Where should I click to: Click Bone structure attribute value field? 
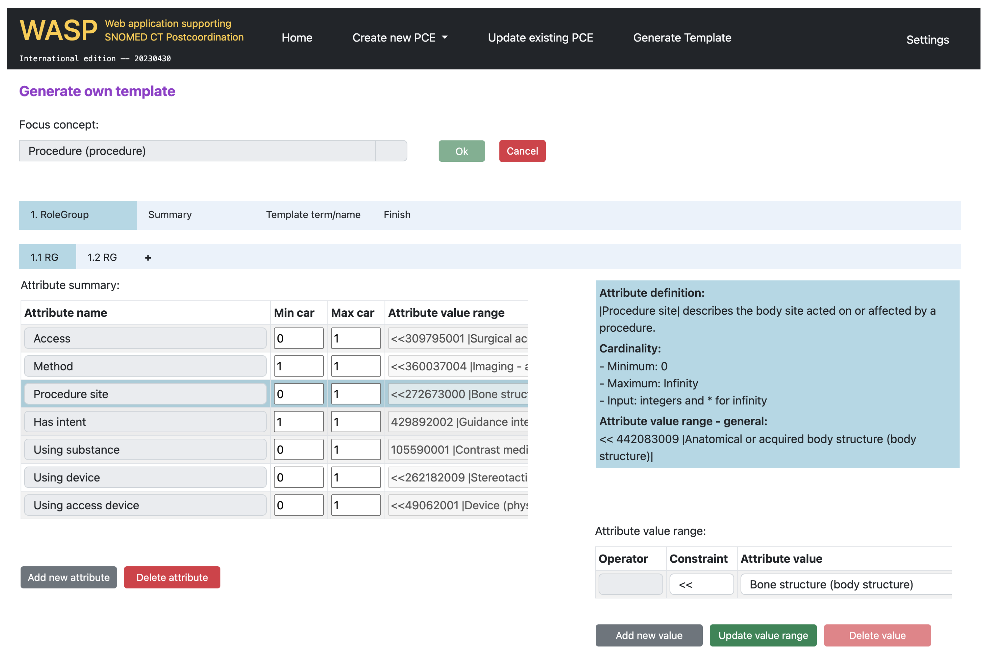click(845, 584)
